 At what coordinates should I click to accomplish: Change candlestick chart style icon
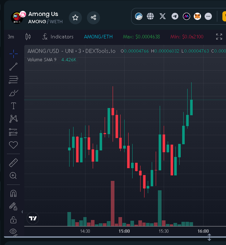click(x=28, y=37)
